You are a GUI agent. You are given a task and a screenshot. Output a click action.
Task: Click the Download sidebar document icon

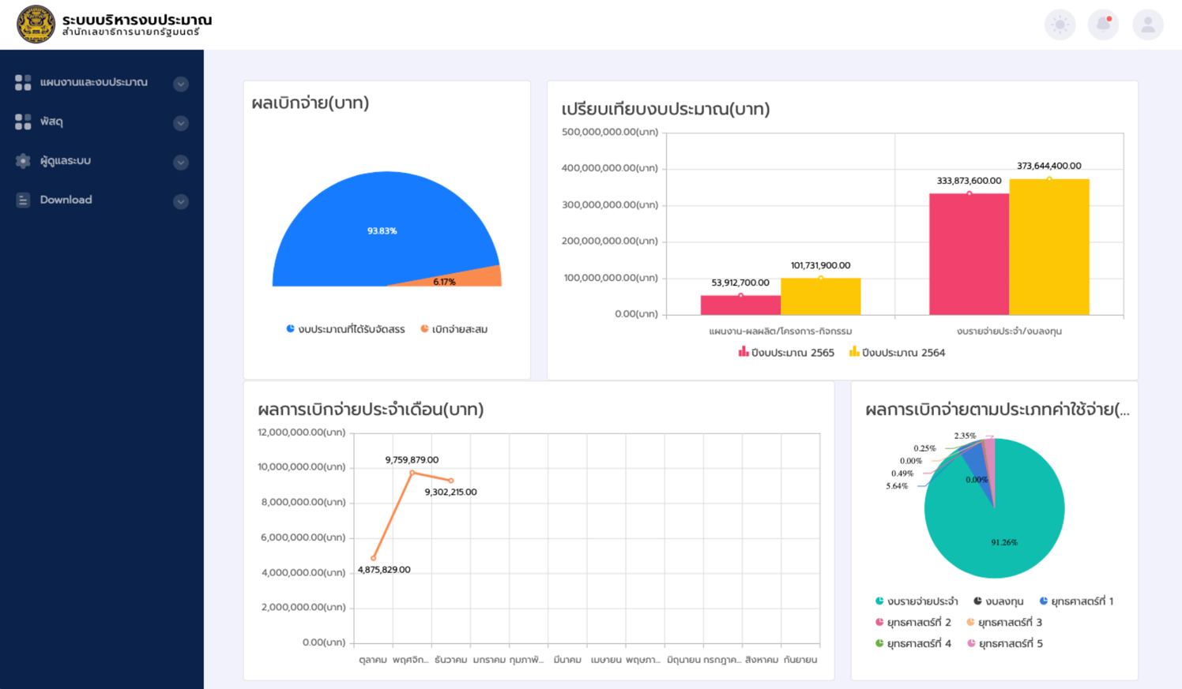pos(23,200)
